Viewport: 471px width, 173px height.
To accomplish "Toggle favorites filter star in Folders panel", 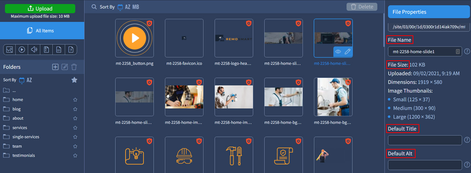I will pos(74,80).
